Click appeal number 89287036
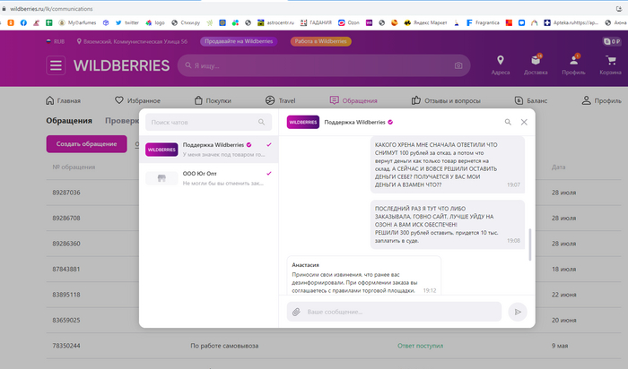Viewport: 628px width, 369px height. [x=66, y=193]
